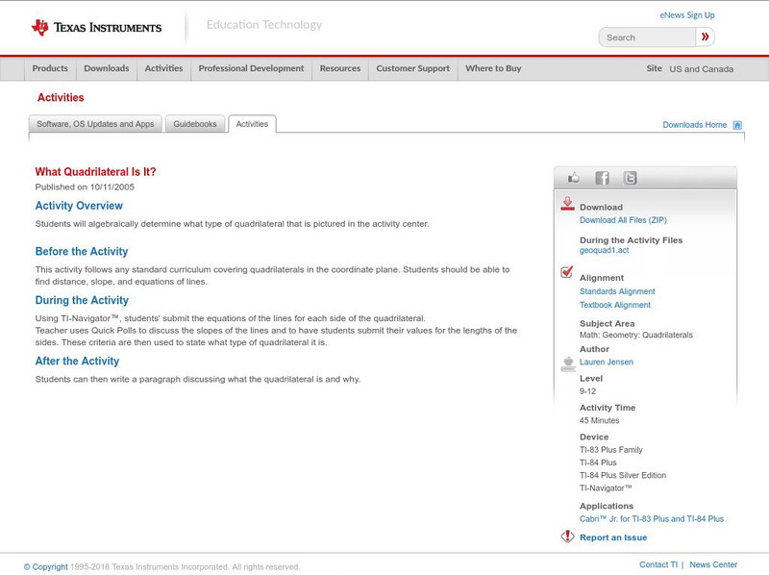The height and width of the screenshot is (575, 769).
Task: Switch to Software, OS Updates and Apps tab
Action: coord(95,124)
